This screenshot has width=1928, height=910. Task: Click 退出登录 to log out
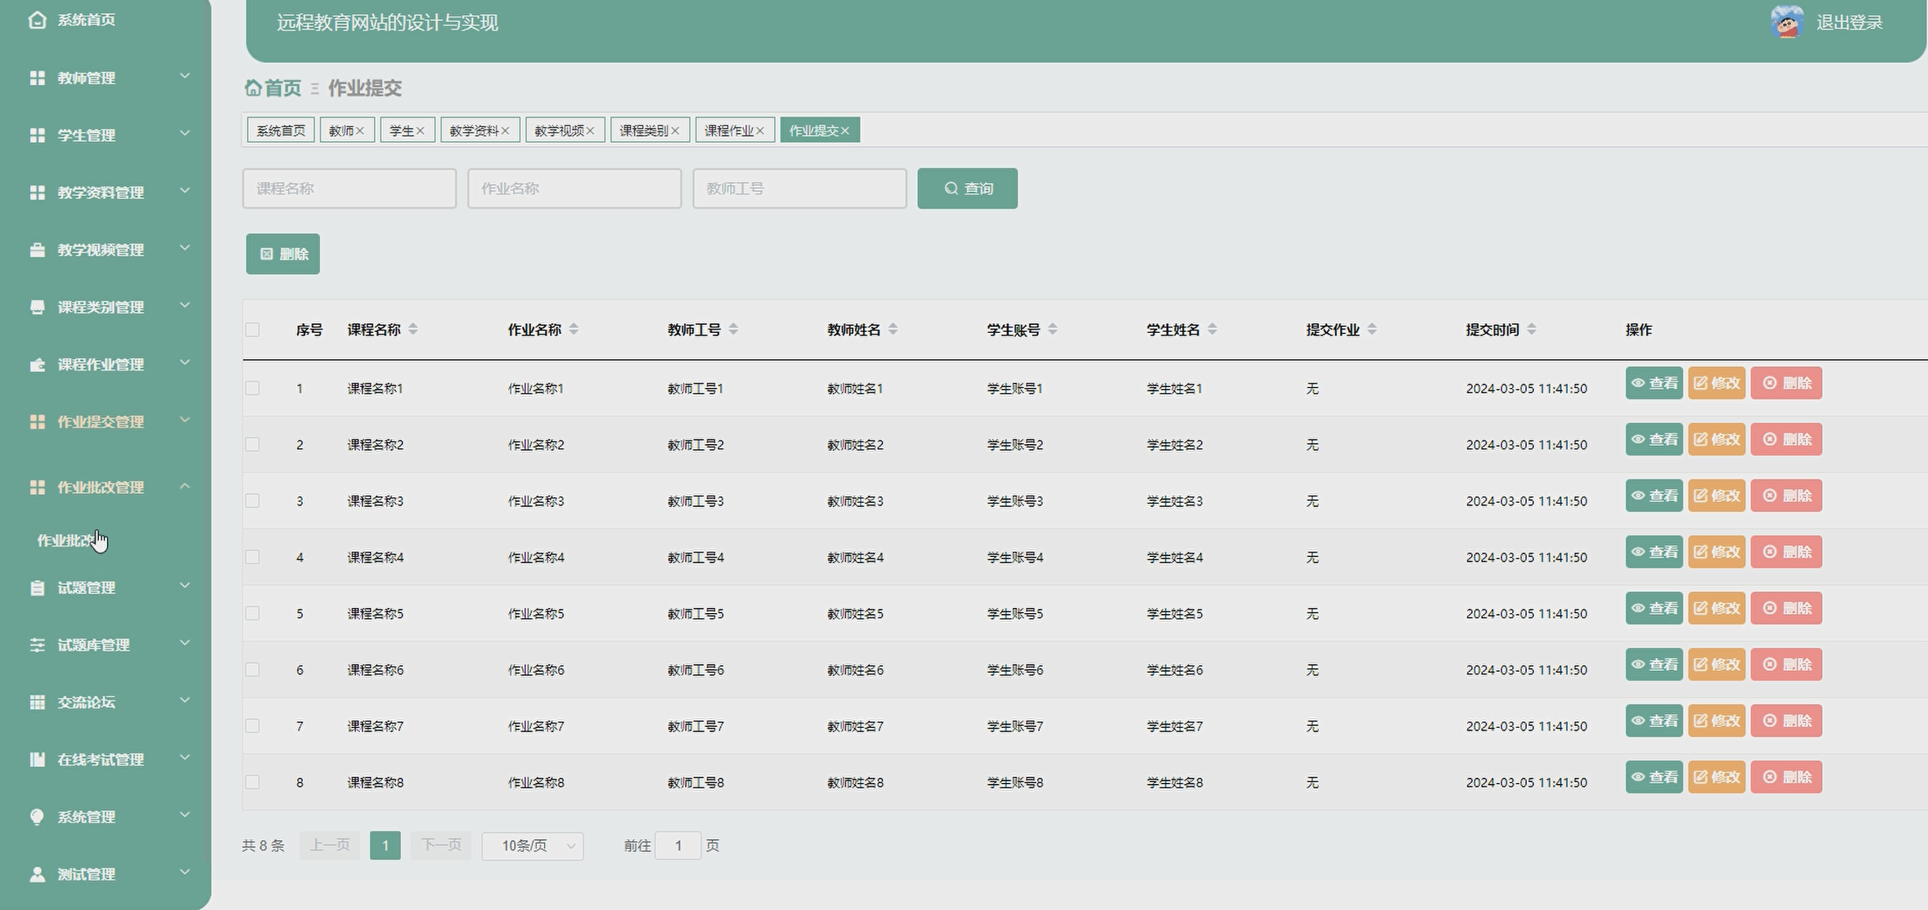pos(1849,22)
